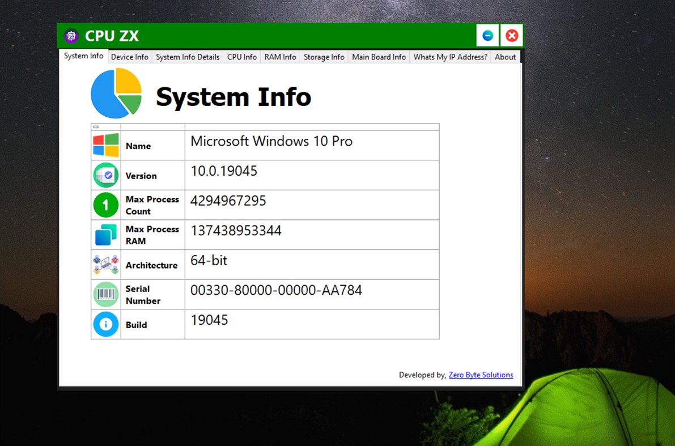Minimize CPU ZX with the blue minus button
The image size is (675, 446).
pyautogui.click(x=488, y=35)
